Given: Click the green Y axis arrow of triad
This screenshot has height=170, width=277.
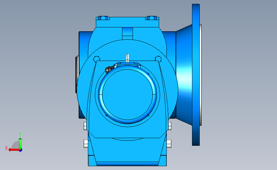Looking at the screenshot, I should click(x=20, y=144).
